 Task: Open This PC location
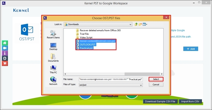click(53, 69)
